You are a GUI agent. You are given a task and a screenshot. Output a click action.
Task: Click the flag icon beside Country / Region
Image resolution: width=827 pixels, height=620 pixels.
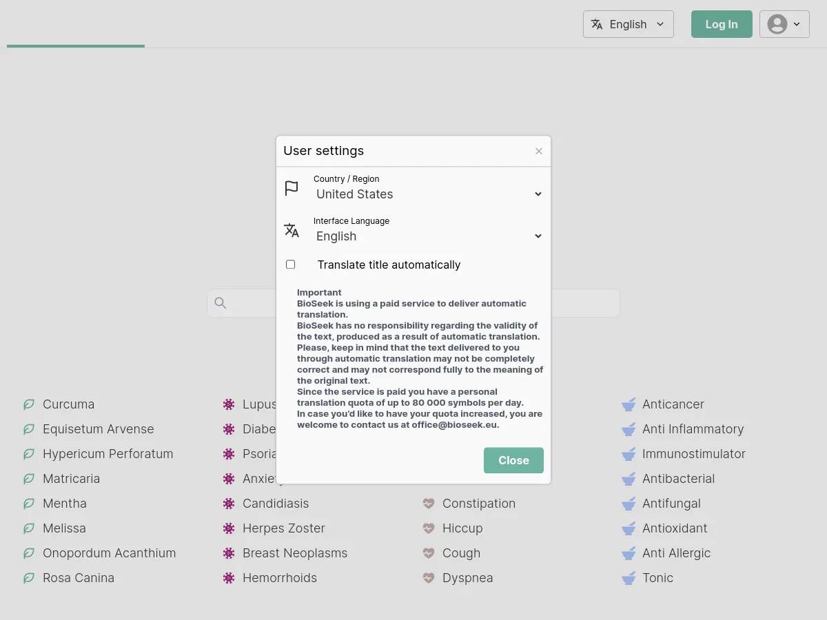click(292, 188)
